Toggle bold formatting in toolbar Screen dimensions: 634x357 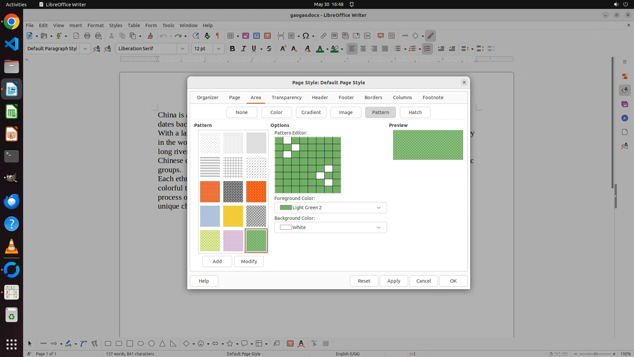click(x=232, y=49)
